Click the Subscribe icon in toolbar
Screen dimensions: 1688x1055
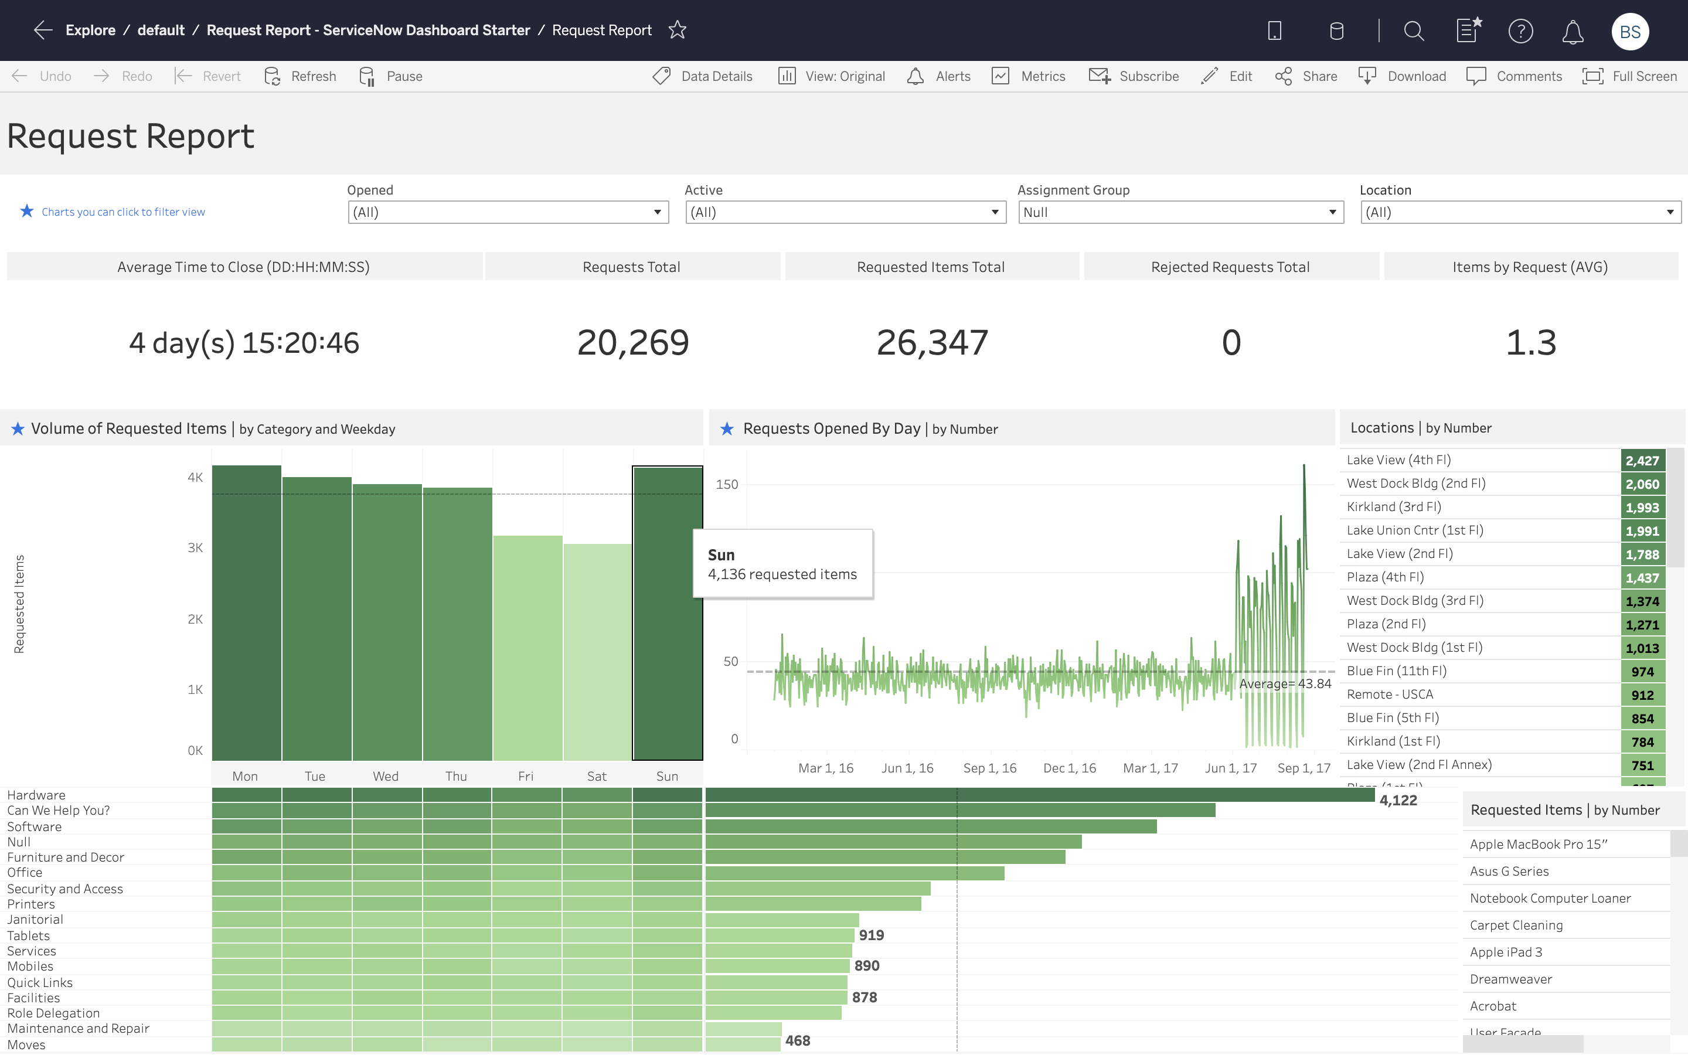coord(1100,76)
